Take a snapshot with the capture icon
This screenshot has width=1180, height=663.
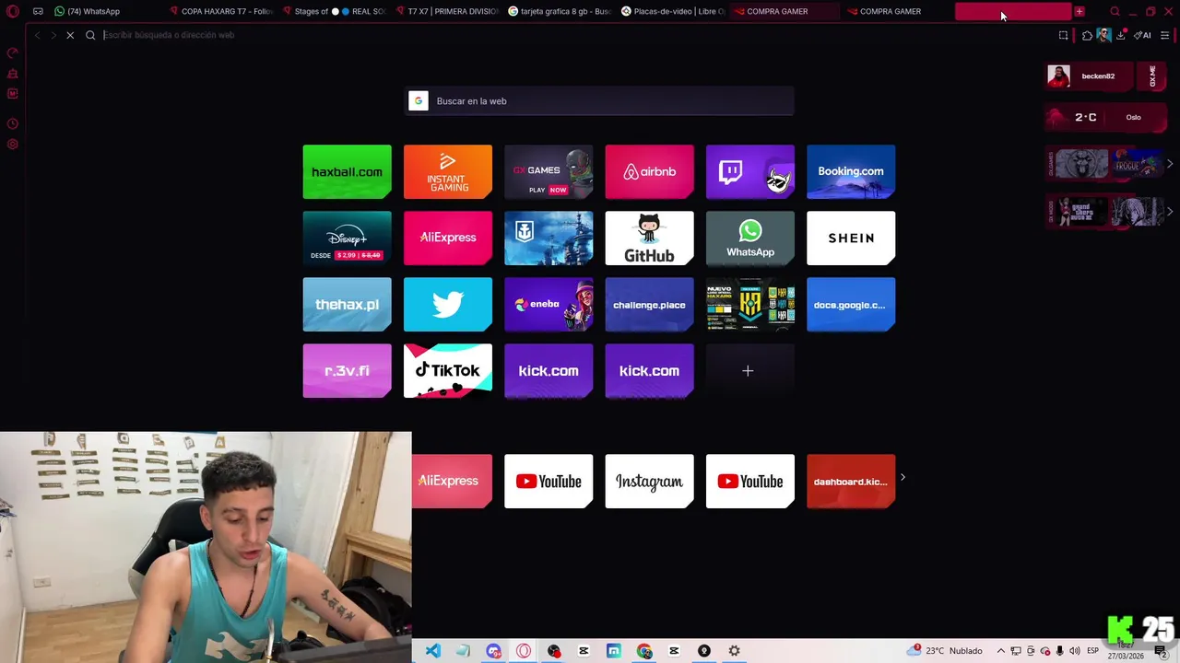coord(1063,35)
